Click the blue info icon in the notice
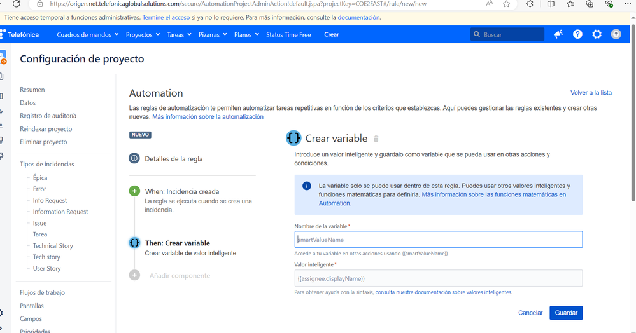 pyautogui.click(x=307, y=186)
